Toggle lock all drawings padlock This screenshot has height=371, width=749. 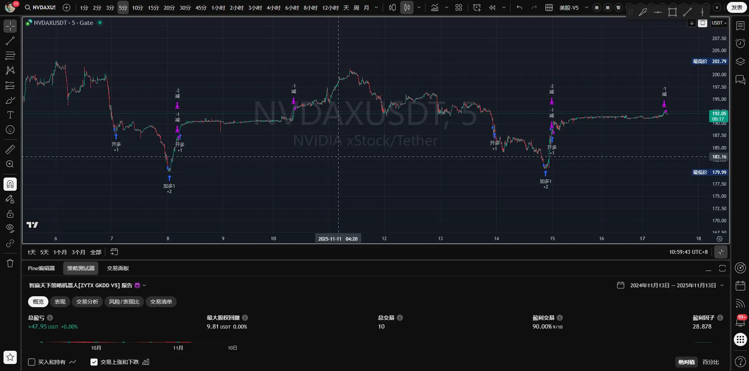coord(10,214)
